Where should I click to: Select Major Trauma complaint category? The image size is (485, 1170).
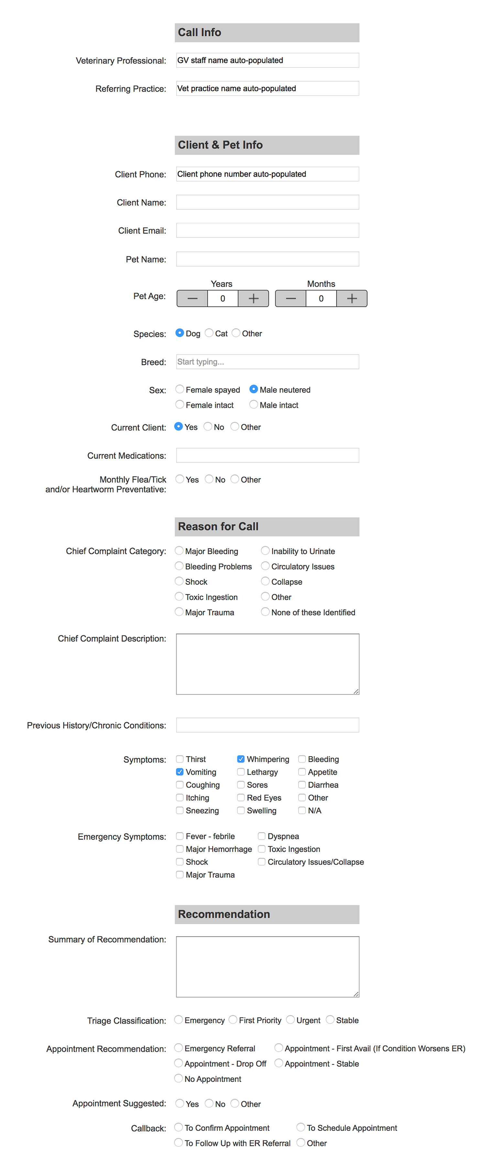[179, 612]
